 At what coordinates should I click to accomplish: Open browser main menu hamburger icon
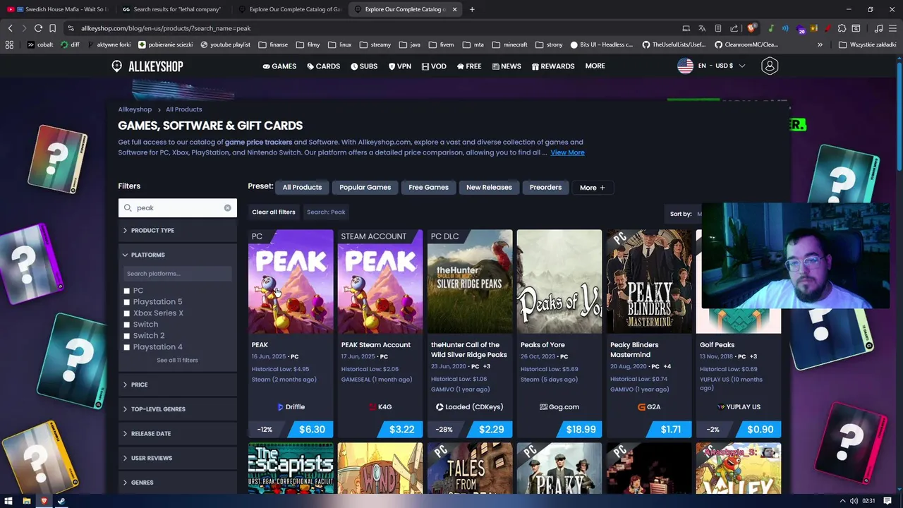tap(893, 28)
